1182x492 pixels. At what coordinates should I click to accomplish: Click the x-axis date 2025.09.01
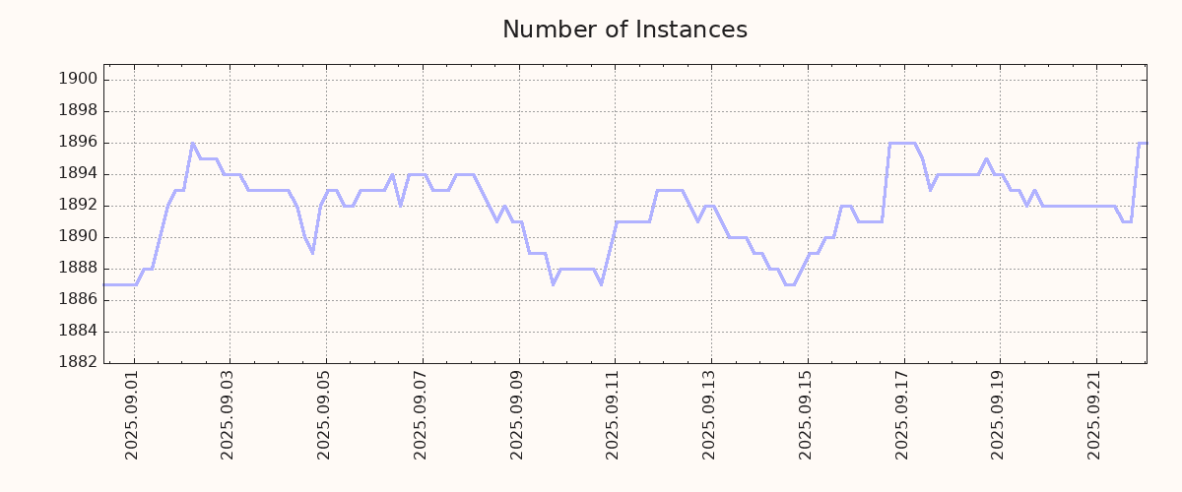(x=134, y=415)
